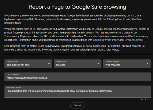153x110 pixels.
Task: Open the Threat Category dropdown
Action: tap(127, 64)
